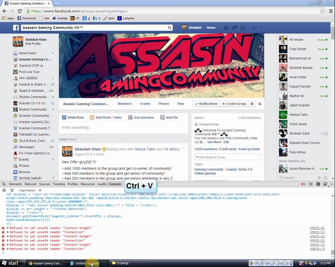This screenshot has width=335, height=267.
Task: Click the magnifier in the Facebook search box
Action: pyautogui.click(x=170, y=27)
